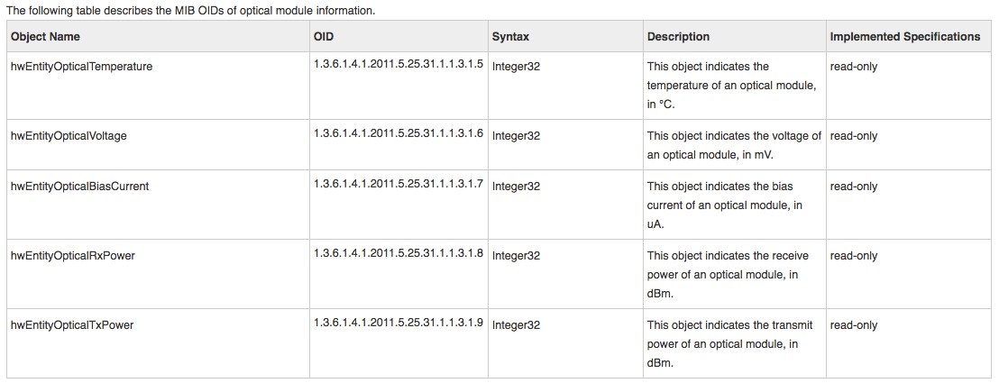This screenshot has height=383, width=999.
Task: Click the temperature description cell text
Action: [731, 86]
